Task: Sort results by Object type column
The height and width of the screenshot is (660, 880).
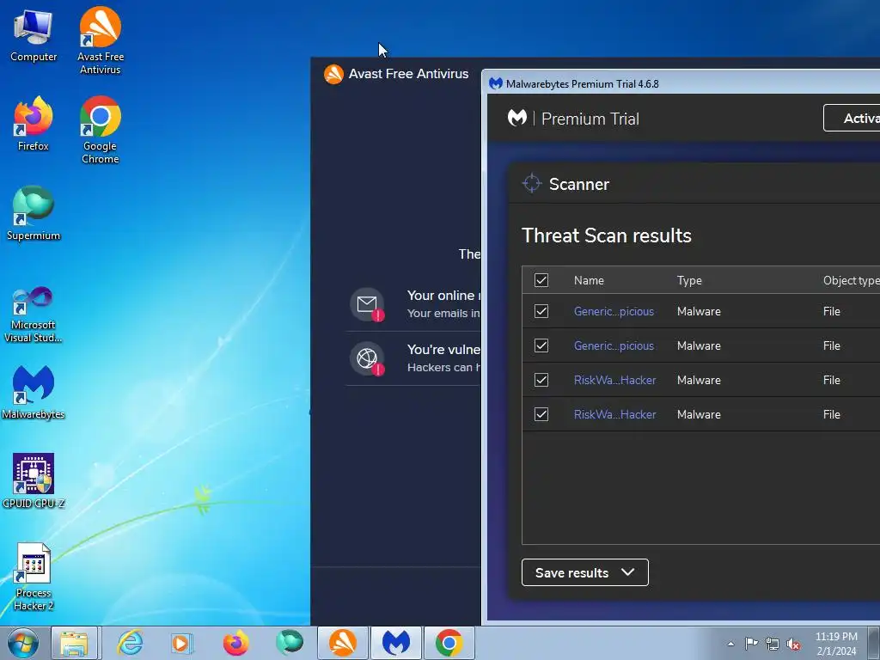Action: 851,280
